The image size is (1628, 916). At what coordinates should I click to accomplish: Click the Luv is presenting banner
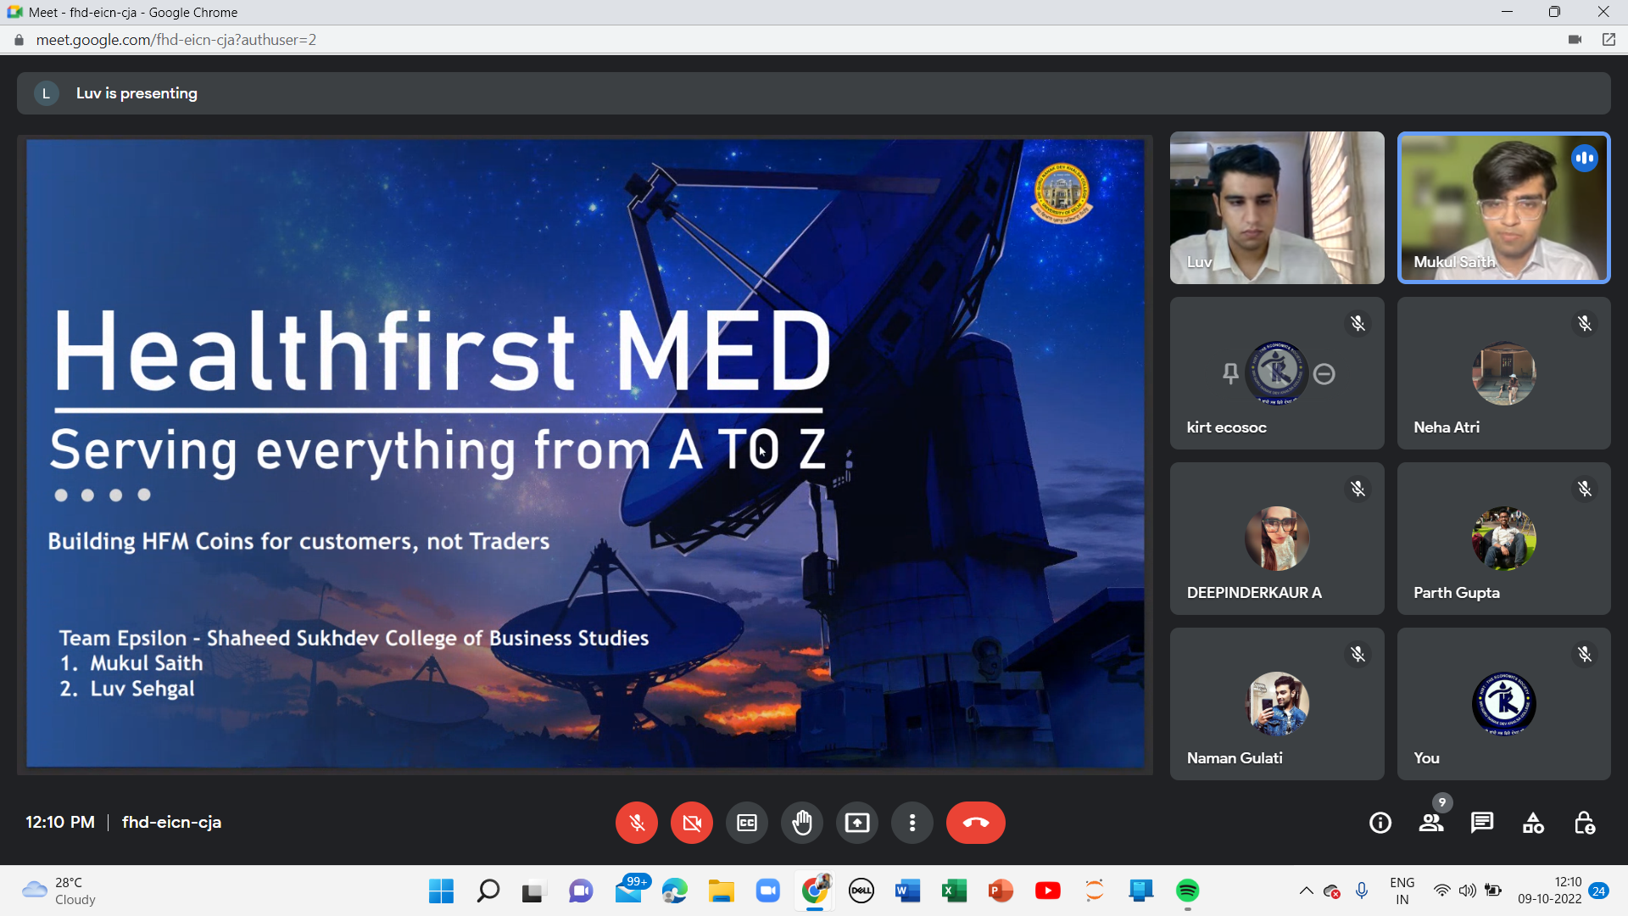pos(136,93)
